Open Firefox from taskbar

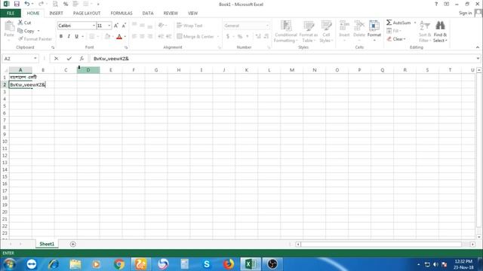pyautogui.click(x=228, y=264)
